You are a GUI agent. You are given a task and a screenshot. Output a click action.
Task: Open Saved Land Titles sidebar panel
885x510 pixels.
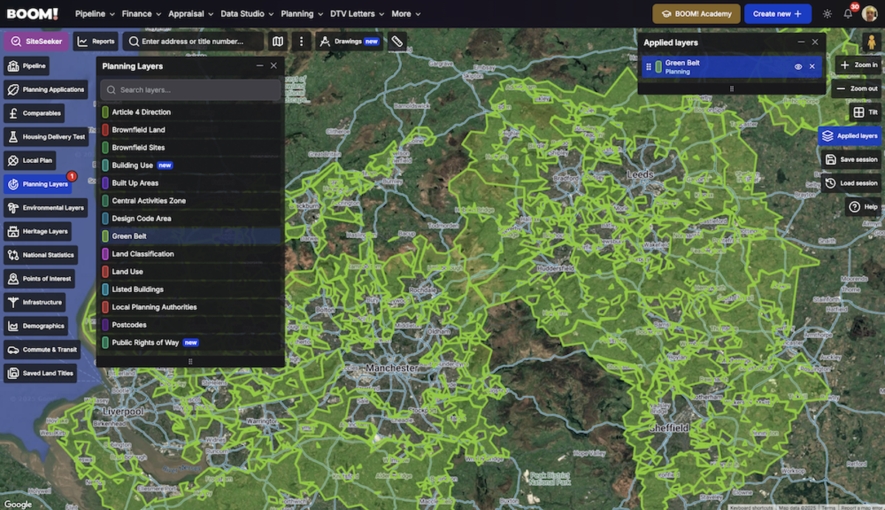click(x=41, y=372)
